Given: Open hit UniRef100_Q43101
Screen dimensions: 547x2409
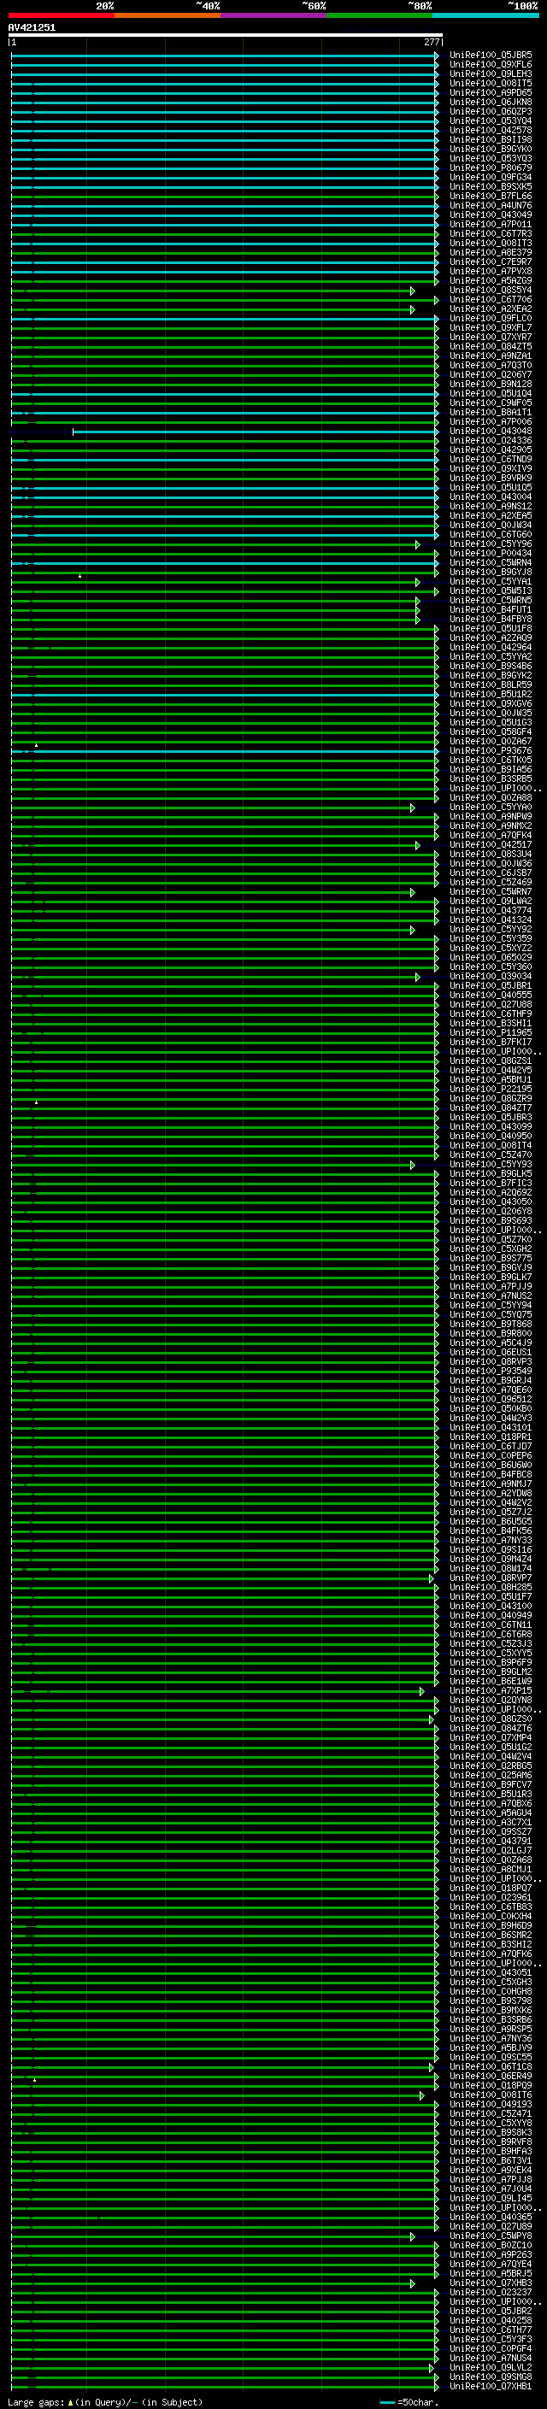Looking at the screenshot, I should pos(491,1428).
